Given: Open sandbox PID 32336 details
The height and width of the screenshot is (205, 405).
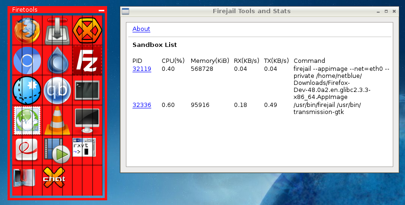Looking at the screenshot, I should [142, 105].
